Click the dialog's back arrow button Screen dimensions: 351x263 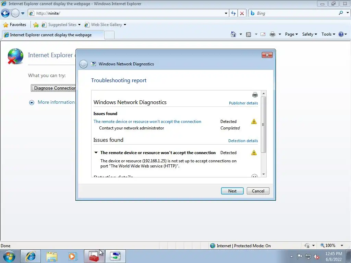[84, 64]
